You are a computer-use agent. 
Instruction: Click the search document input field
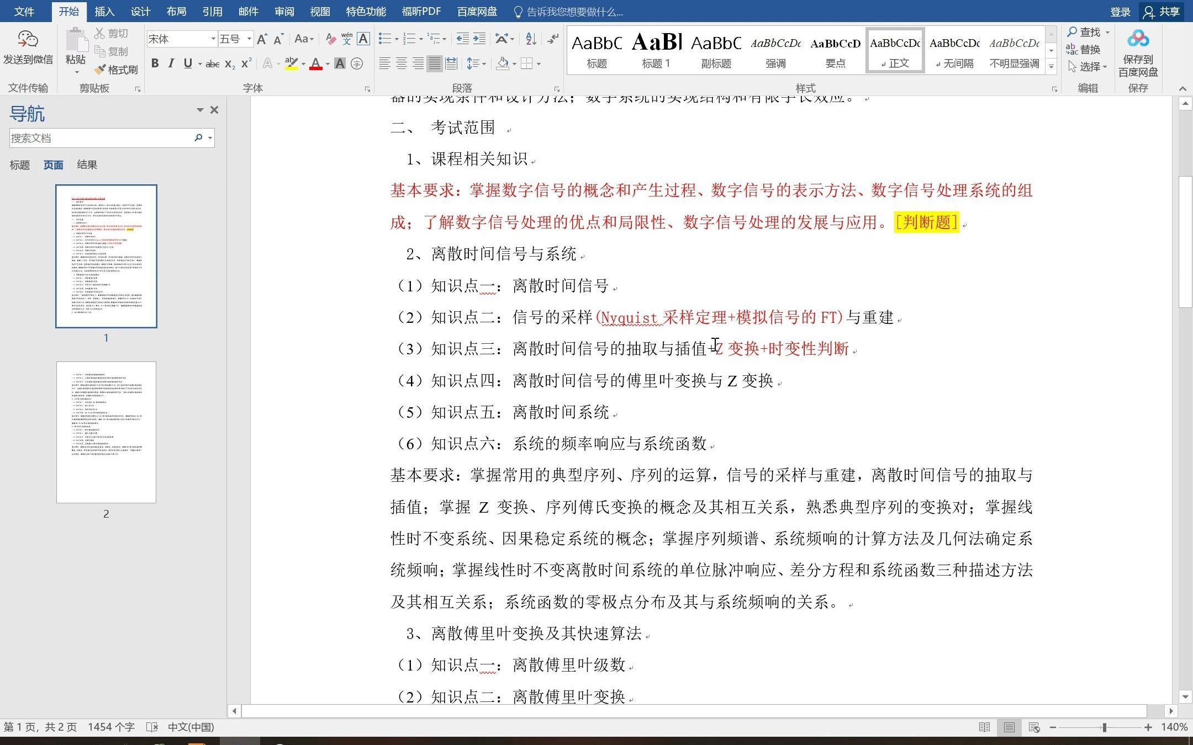click(101, 138)
